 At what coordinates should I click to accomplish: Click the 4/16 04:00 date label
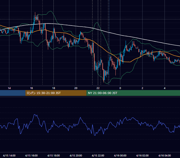165,155
